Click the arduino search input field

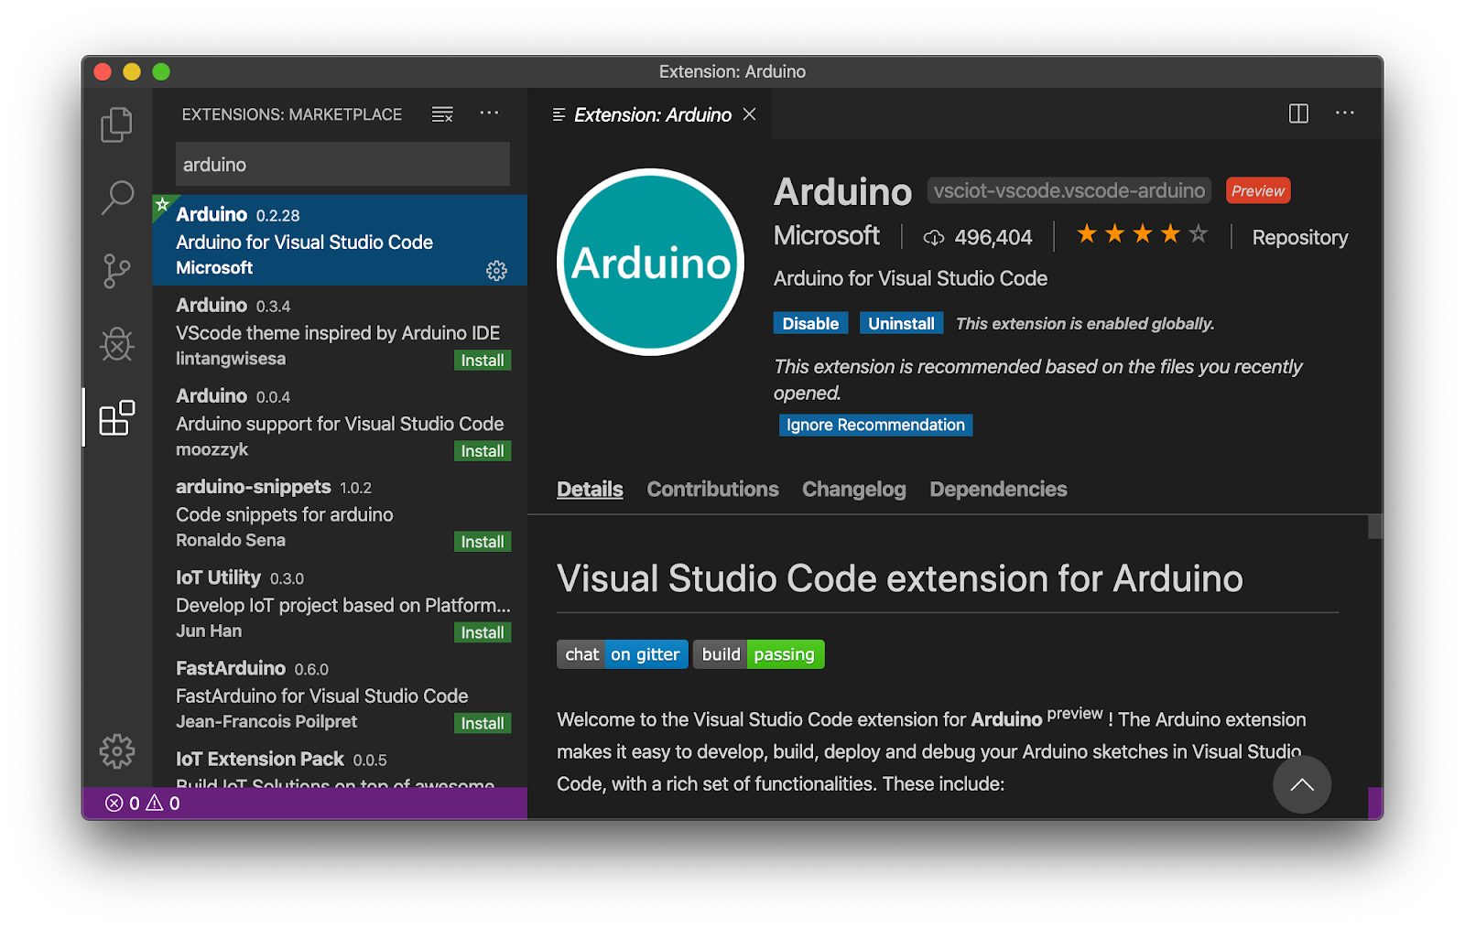(x=342, y=165)
